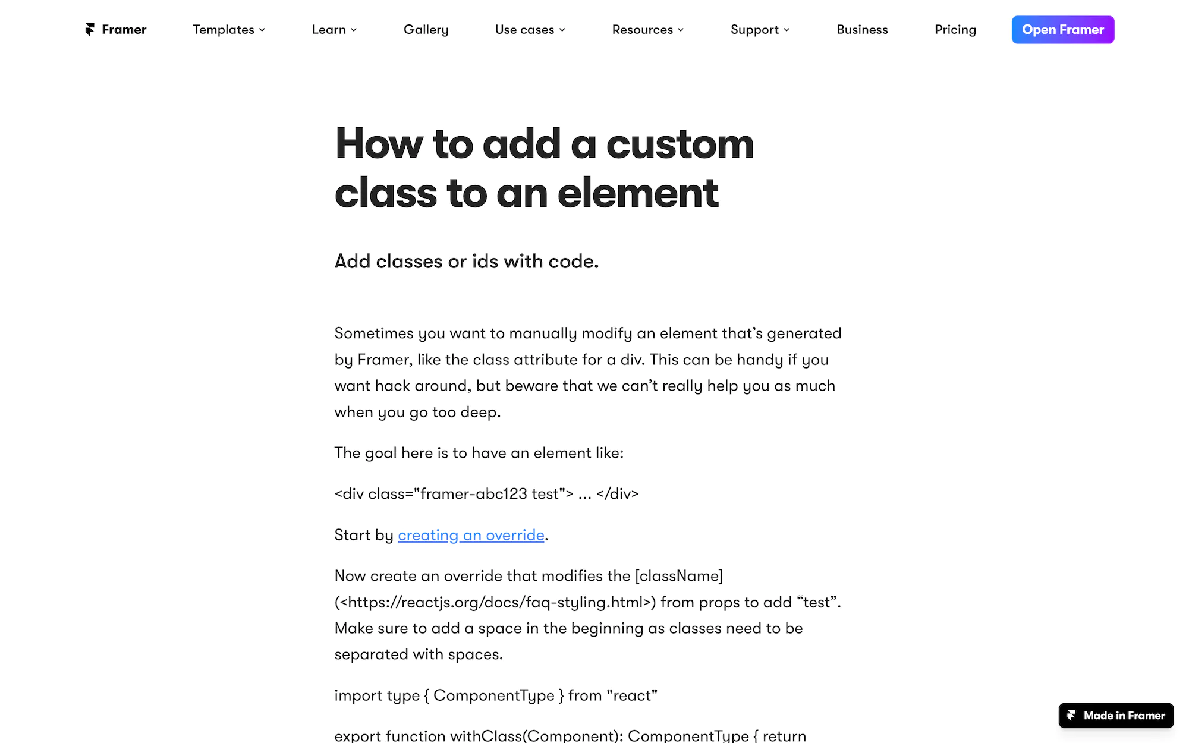The image size is (1189, 743).
Task: Select the Pricing menu item
Action: coord(955,29)
